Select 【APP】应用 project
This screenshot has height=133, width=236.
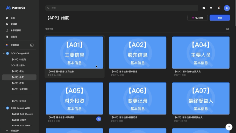17,83
